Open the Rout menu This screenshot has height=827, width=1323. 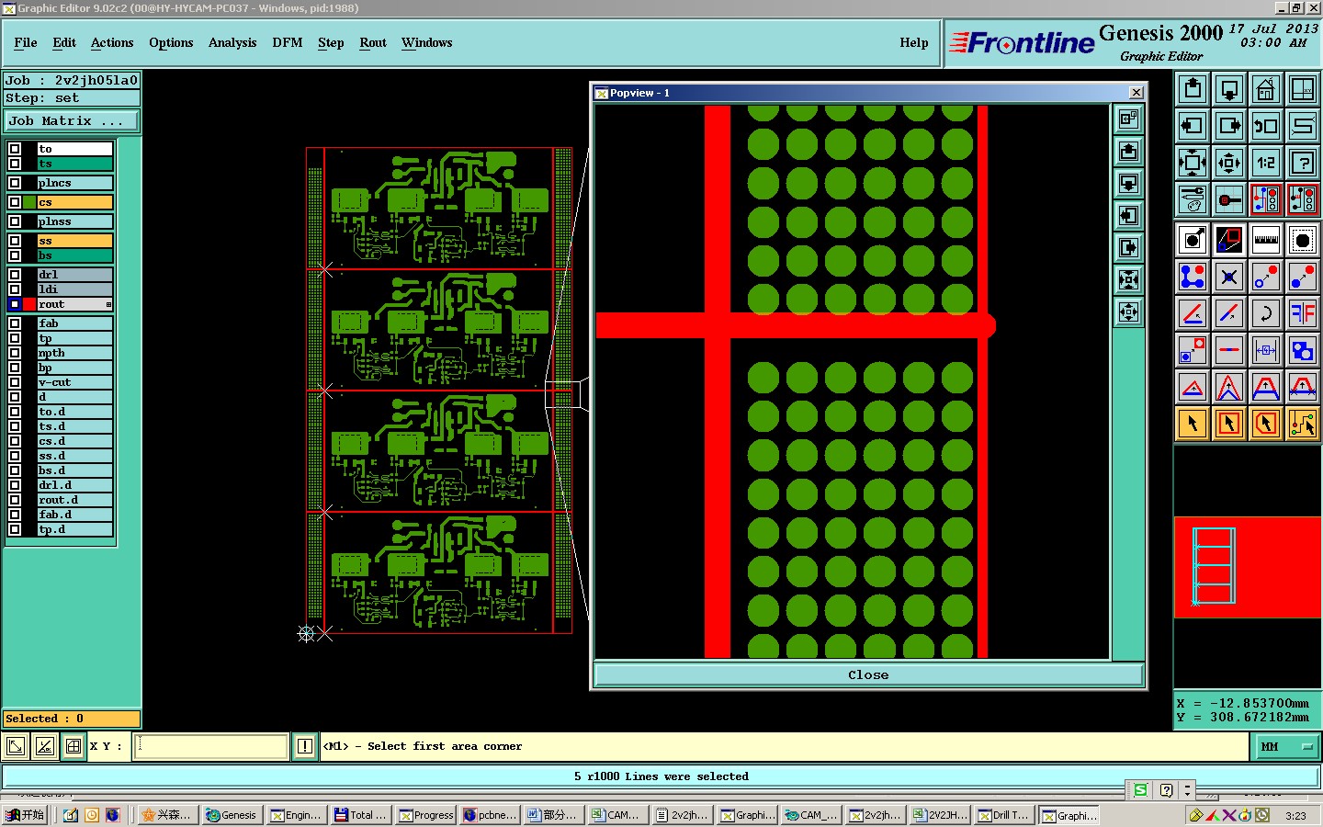click(373, 42)
